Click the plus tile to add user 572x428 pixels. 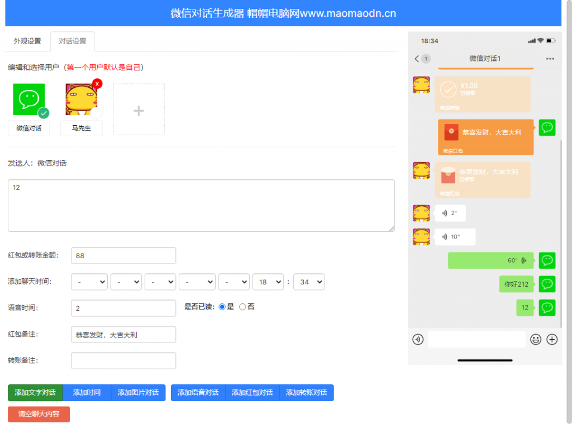[x=139, y=110]
